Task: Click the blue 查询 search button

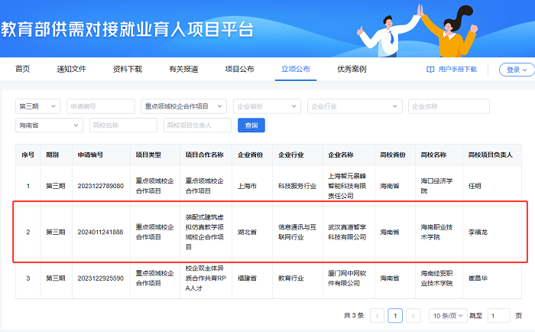Action: pyautogui.click(x=251, y=125)
